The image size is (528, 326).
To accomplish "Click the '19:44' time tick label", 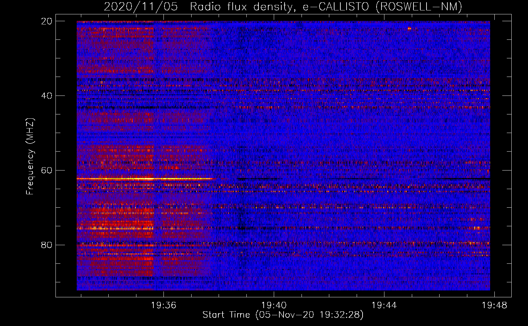I will click(384, 305).
